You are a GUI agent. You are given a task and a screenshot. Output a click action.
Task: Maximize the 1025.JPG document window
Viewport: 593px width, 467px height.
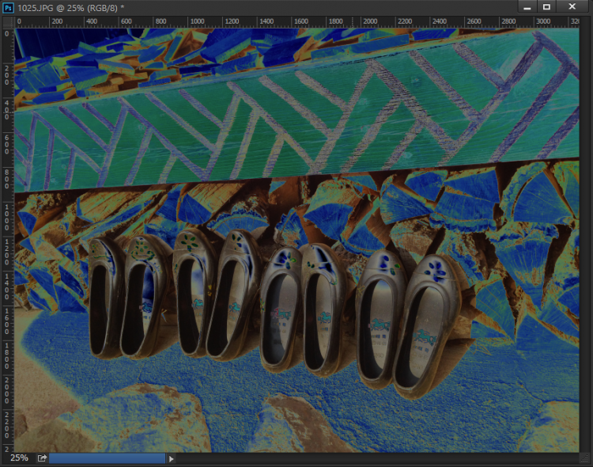point(546,6)
